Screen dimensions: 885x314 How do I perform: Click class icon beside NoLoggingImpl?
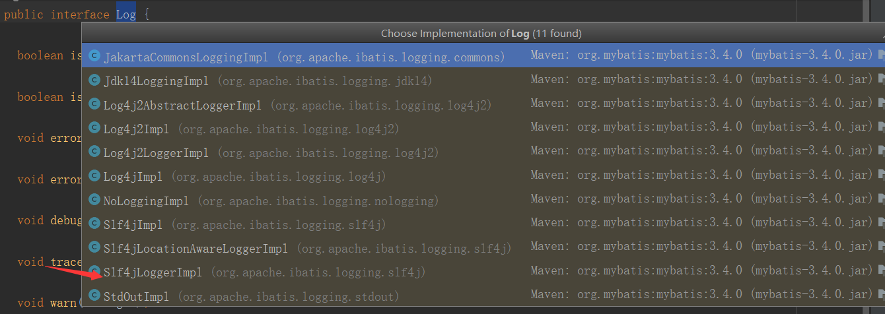(94, 200)
